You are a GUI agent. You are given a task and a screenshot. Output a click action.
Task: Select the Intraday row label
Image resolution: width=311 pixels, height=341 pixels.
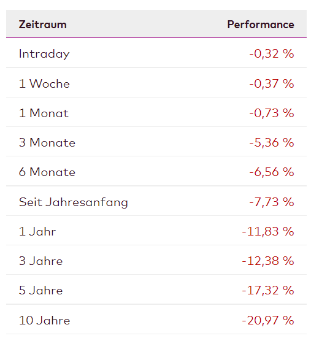(44, 54)
